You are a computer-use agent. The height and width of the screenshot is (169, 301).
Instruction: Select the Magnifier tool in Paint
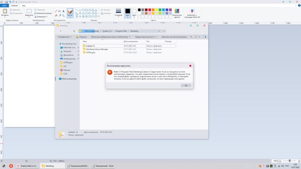[x=63, y=15]
